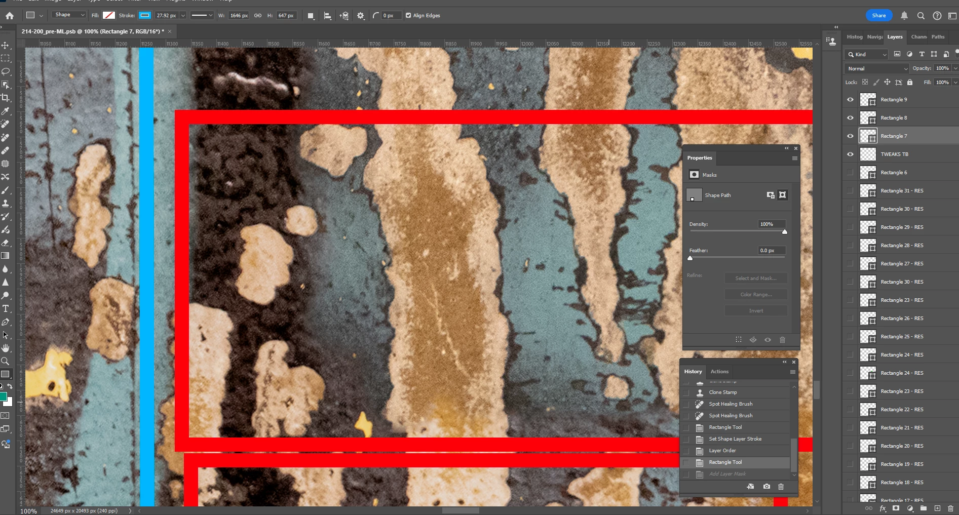Hide the Rectangle 7 layer

pos(851,136)
